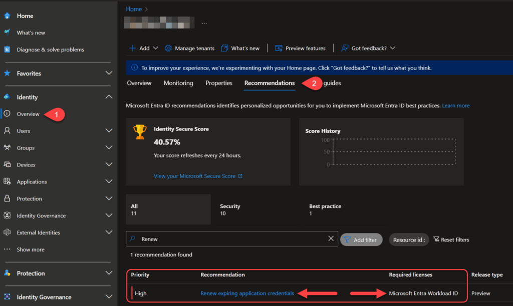Click the 40.57% Identity Secure Score value
The width and height of the screenshot is (513, 306).
pos(167,142)
